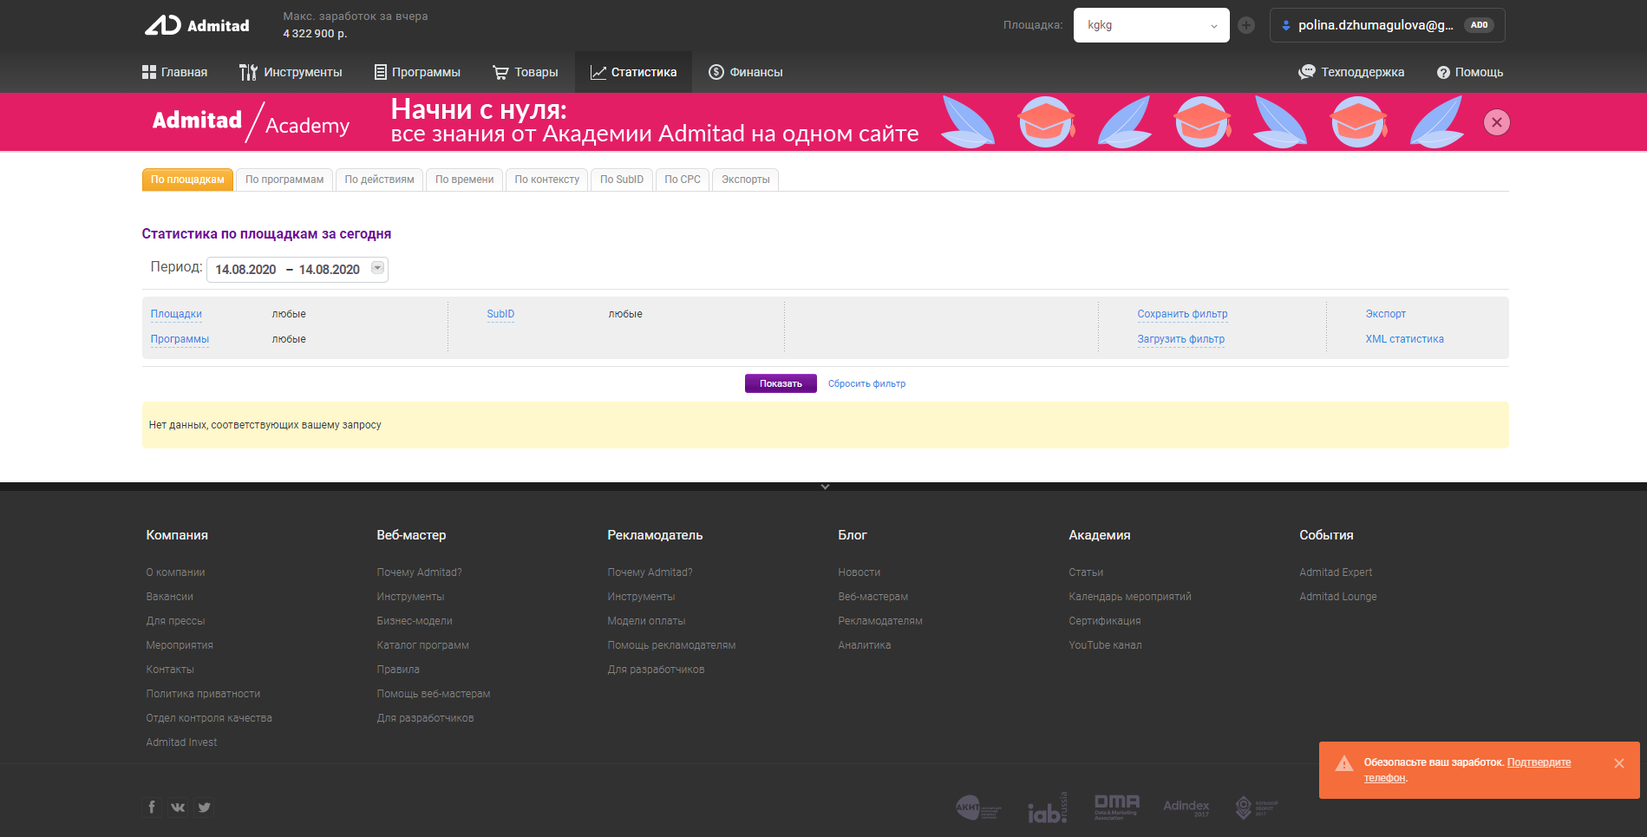The height and width of the screenshot is (837, 1647).
Task: Open the Помощь help page
Action: 1470,72
